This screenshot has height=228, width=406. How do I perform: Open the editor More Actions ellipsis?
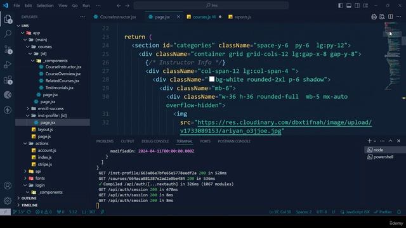[398, 17]
